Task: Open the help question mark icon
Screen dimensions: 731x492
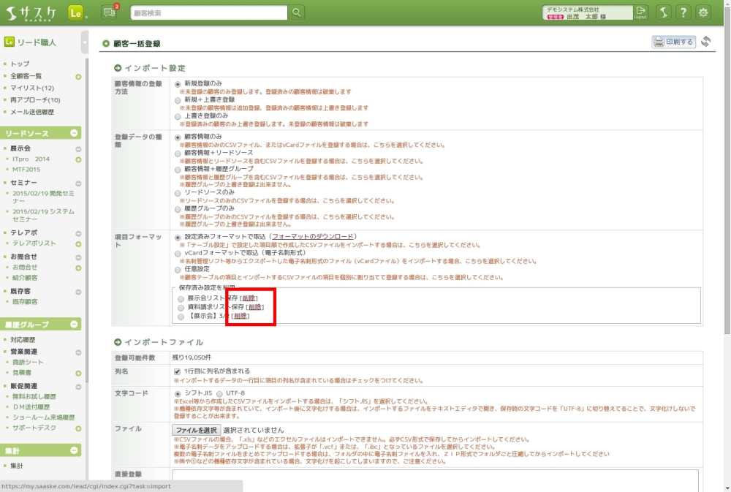Action: [x=683, y=12]
